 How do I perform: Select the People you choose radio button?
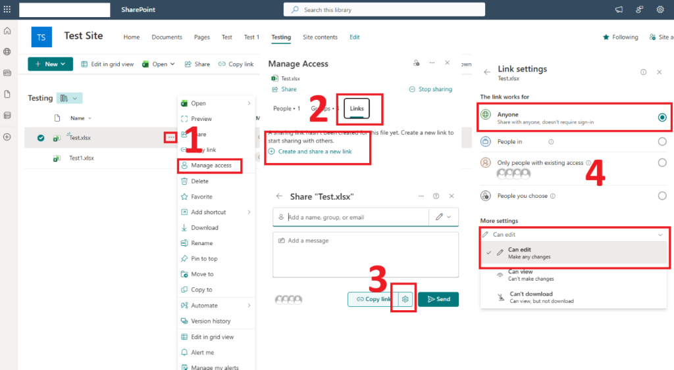pyautogui.click(x=662, y=196)
